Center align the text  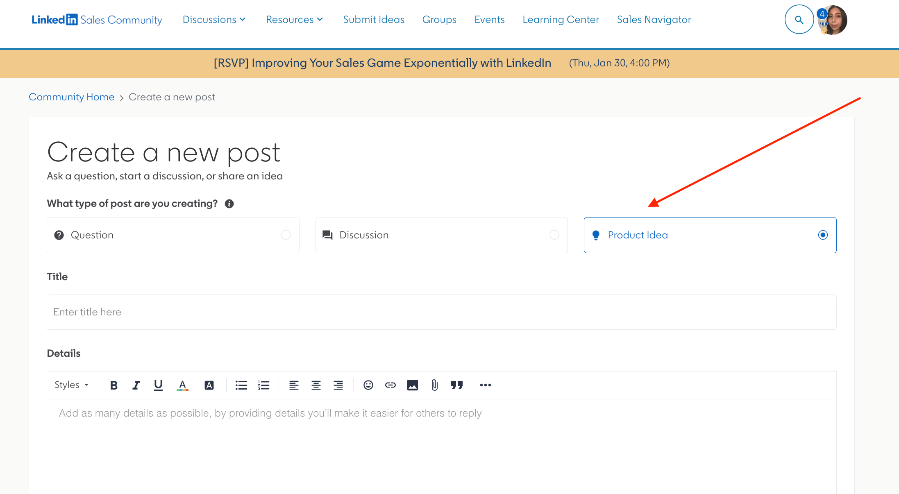click(x=316, y=385)
